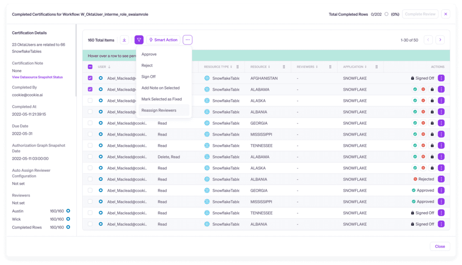Open row actions menu for first ALASKA row
Image resolution: width=462 pixels, height=265 pixels.
[441, 101]
